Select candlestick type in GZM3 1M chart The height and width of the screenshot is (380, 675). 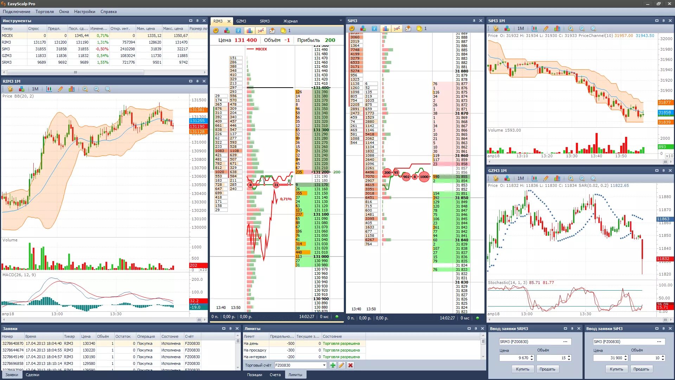pyautogui.click(x=534, y=178)
